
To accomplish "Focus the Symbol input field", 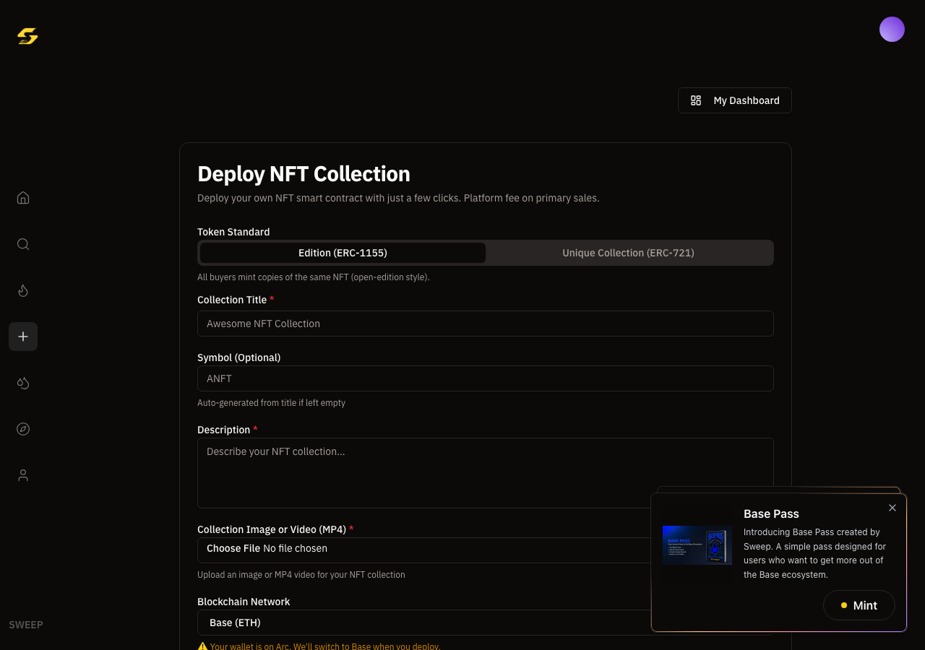I will pos(486,378).
